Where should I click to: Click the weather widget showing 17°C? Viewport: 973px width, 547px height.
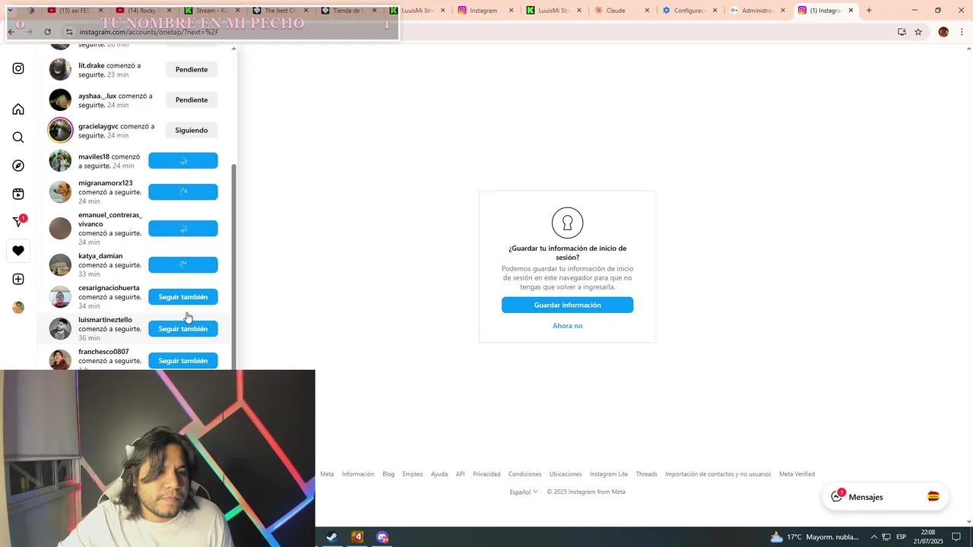click(815, 537)
